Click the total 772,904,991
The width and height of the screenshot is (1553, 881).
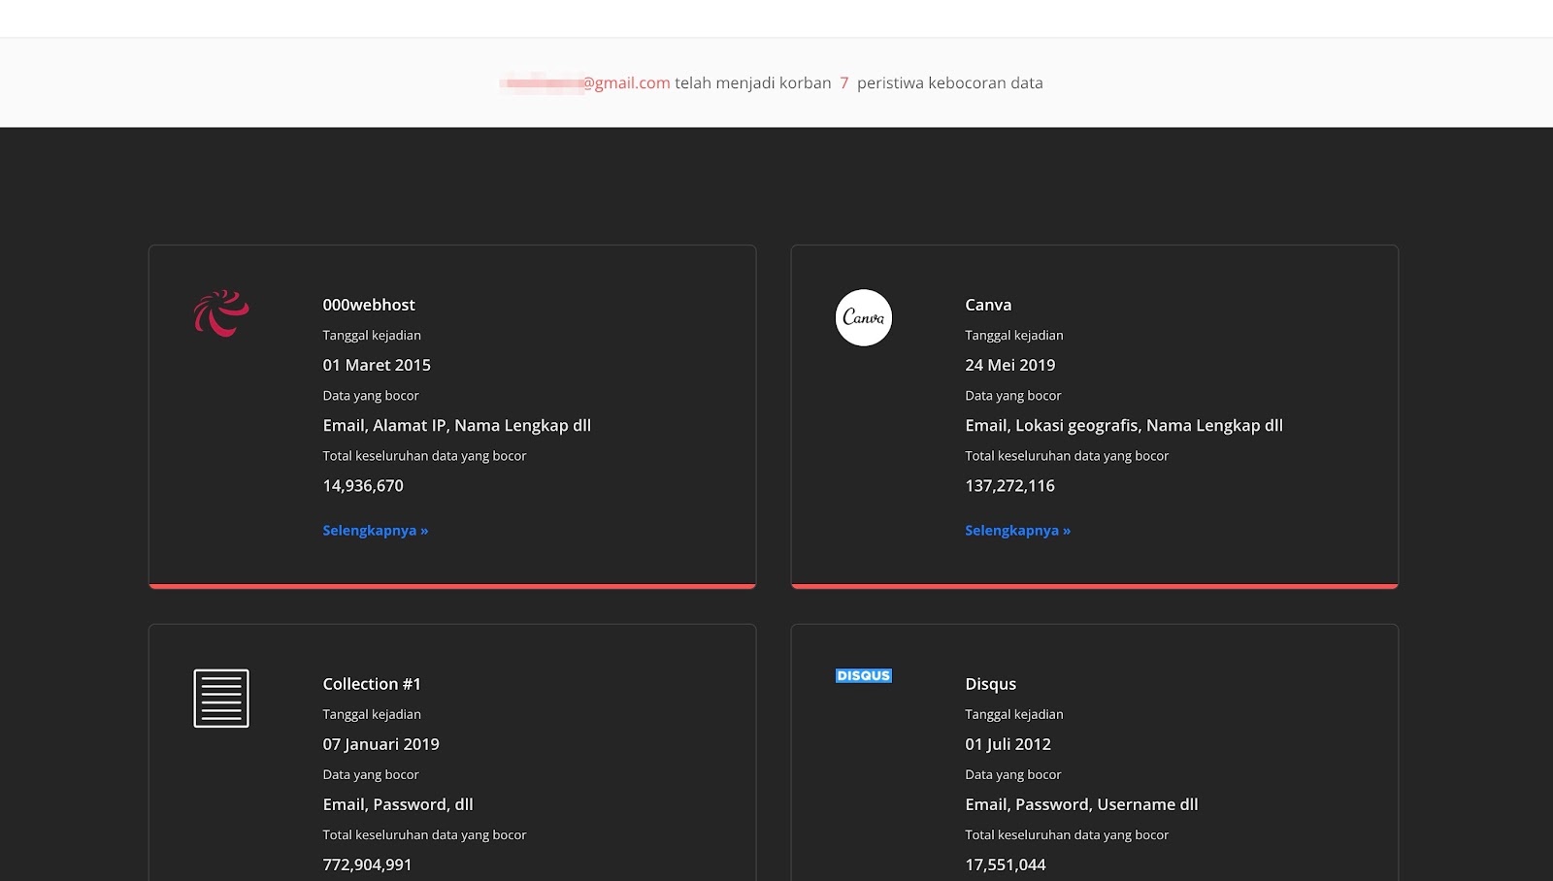tap(367, 865)
